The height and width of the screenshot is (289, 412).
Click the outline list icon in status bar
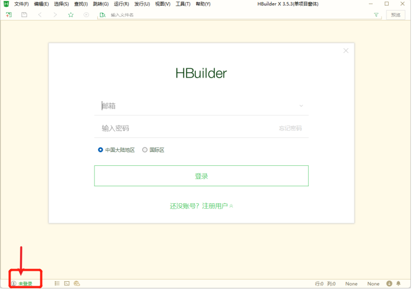[57, 283]
